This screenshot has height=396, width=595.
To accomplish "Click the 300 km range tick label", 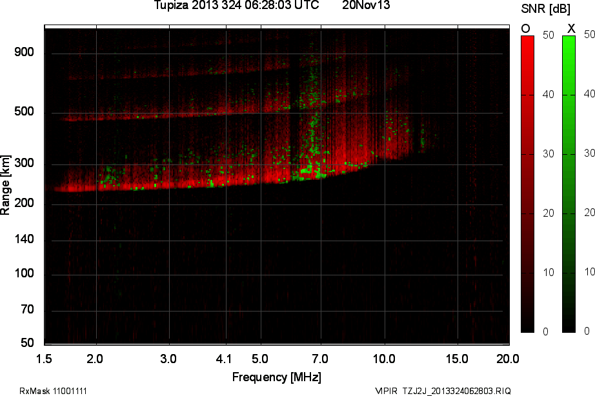I will (23, 164).
